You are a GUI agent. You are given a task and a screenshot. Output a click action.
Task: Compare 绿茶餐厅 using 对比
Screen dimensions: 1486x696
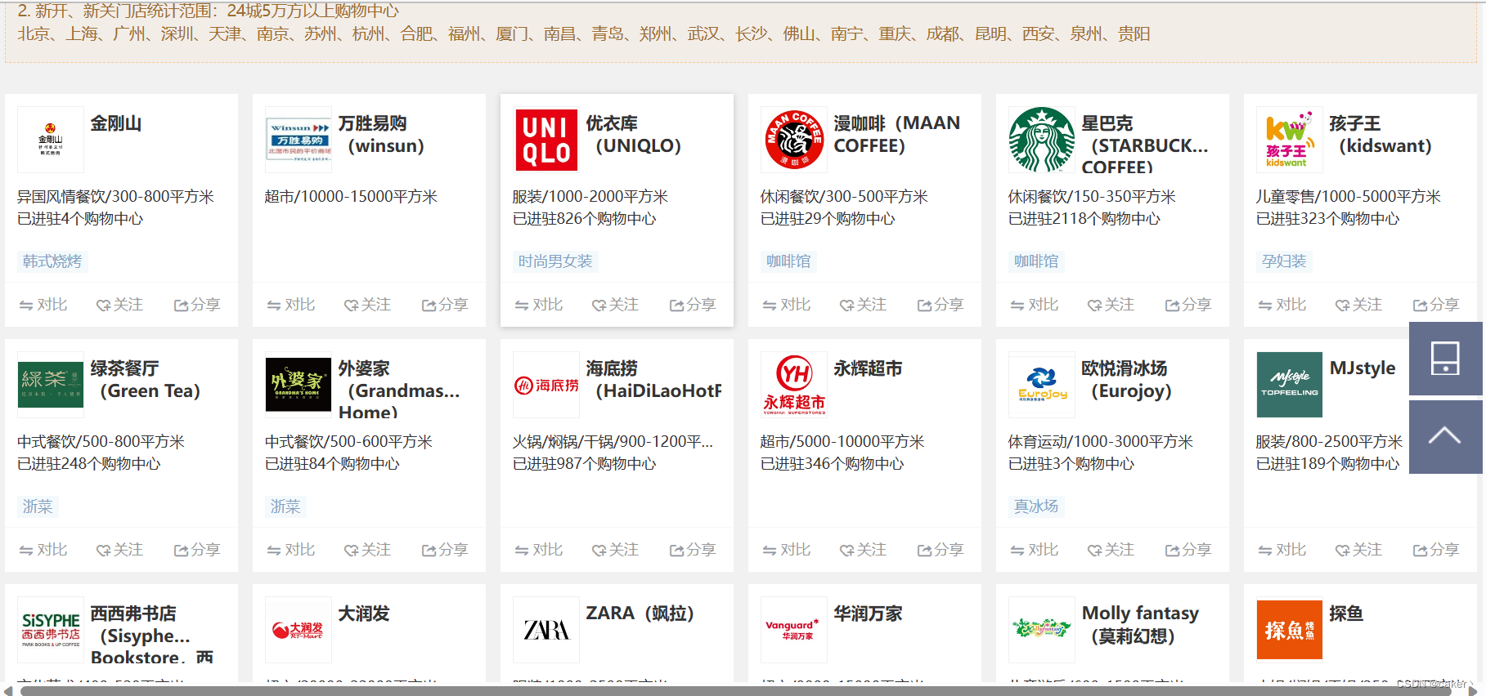click(43, 550)
